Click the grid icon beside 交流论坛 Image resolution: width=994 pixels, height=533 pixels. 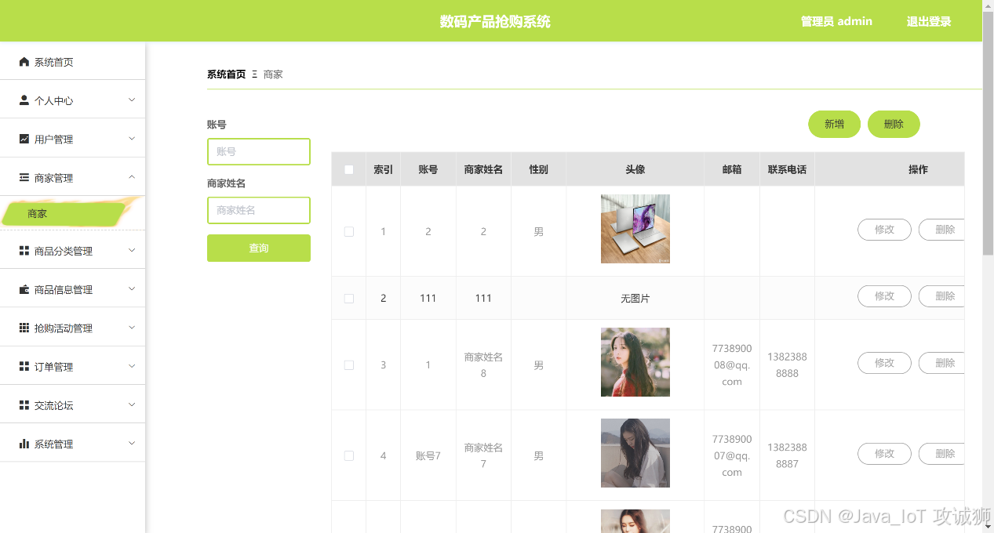[x=24, y=405]
